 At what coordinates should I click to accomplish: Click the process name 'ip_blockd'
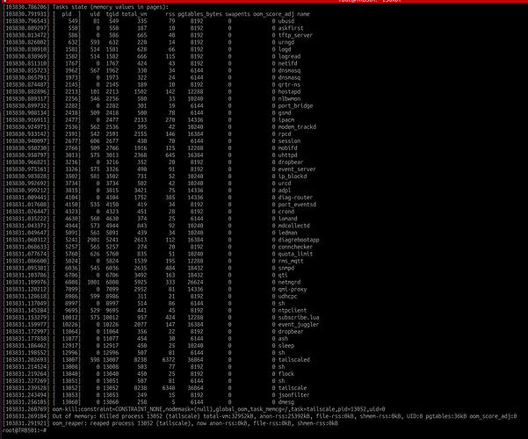pos(293,176)
